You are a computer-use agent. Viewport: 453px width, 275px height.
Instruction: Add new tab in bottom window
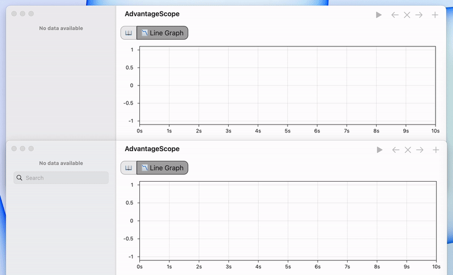pyautogui.click(x=435, y=150)
